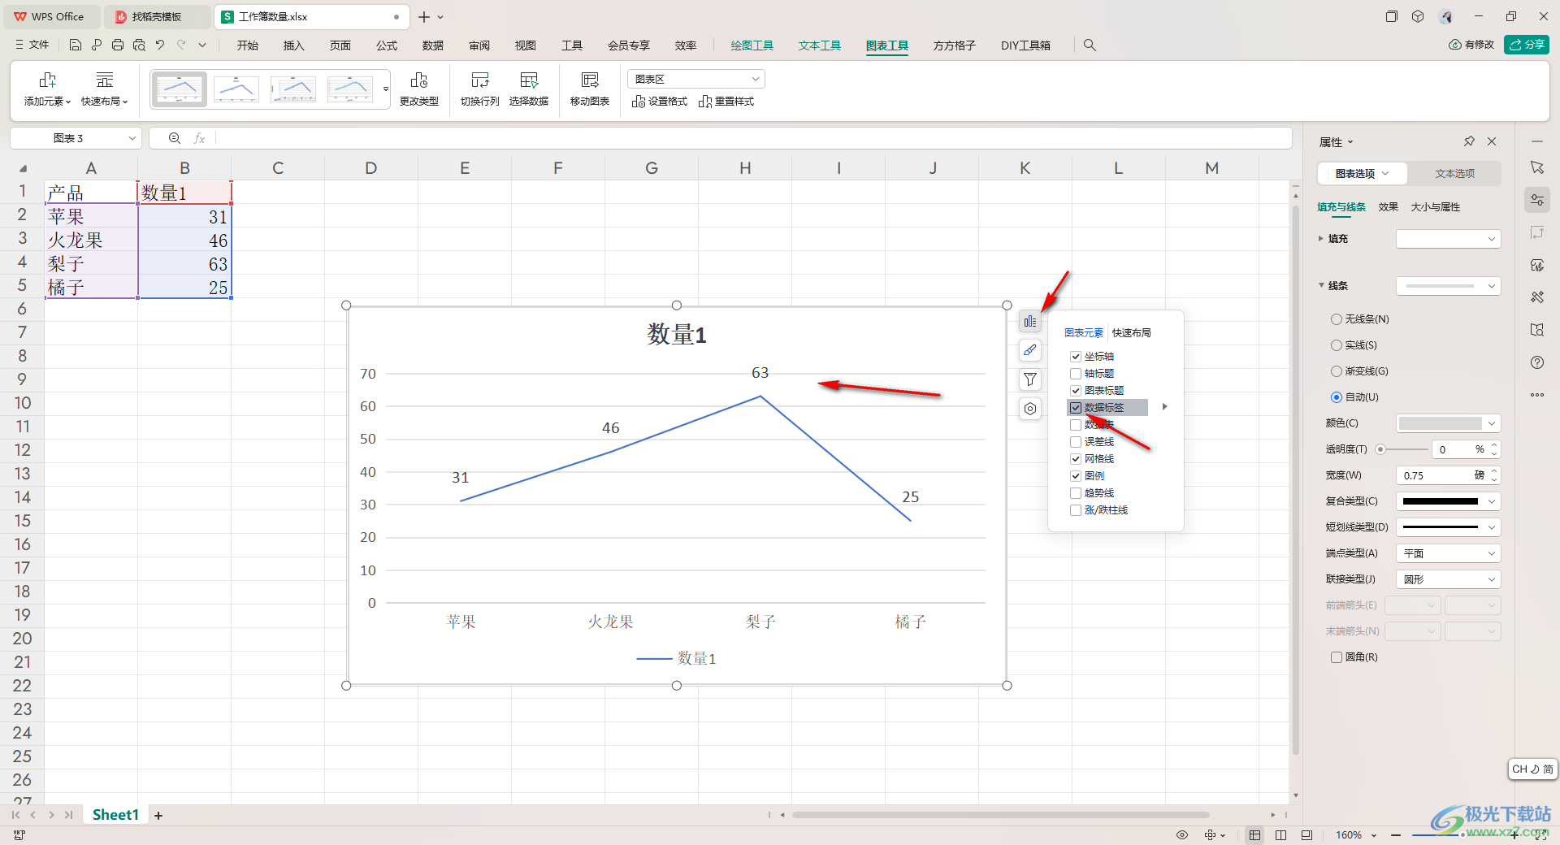Expand the Data Labels submenu arrow
The image size is (1560, 845).
pyautogui.click(x=1164, y=407)
